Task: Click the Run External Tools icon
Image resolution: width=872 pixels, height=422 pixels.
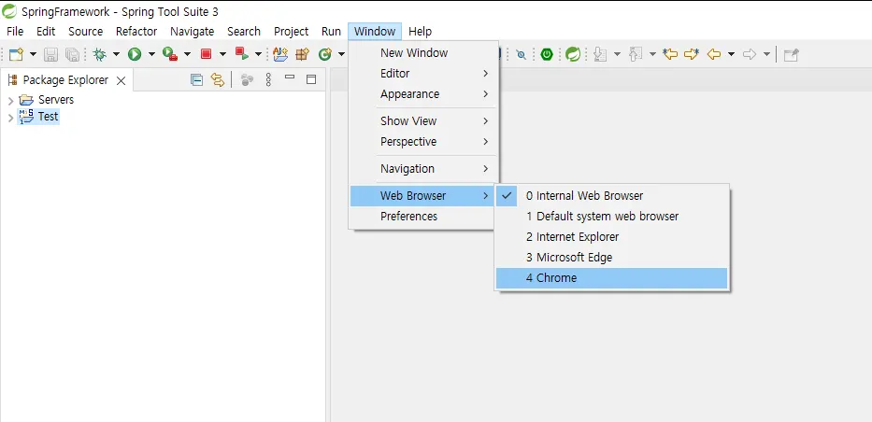Action: pos(169,54)
